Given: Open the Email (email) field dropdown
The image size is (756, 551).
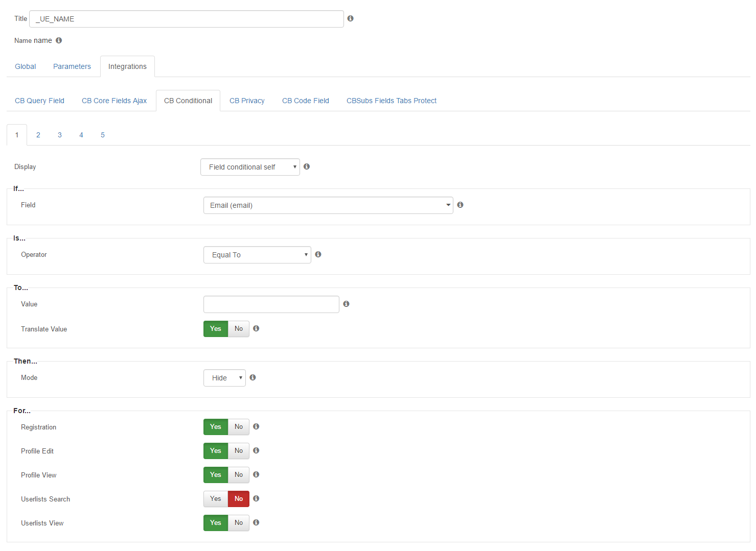Looking at the screenshot, I should pyautogui.click(x=328, y=205).
